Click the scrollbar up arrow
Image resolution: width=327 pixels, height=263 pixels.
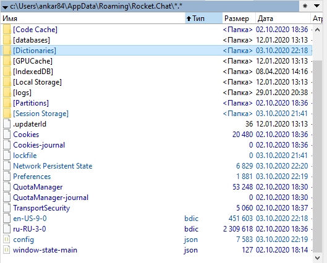(x=317, y=30)
